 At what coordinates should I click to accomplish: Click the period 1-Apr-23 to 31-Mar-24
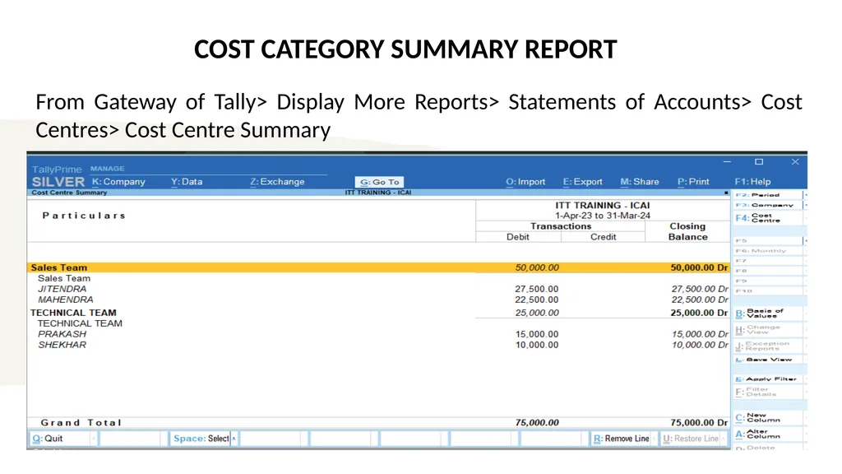[603, 216]
